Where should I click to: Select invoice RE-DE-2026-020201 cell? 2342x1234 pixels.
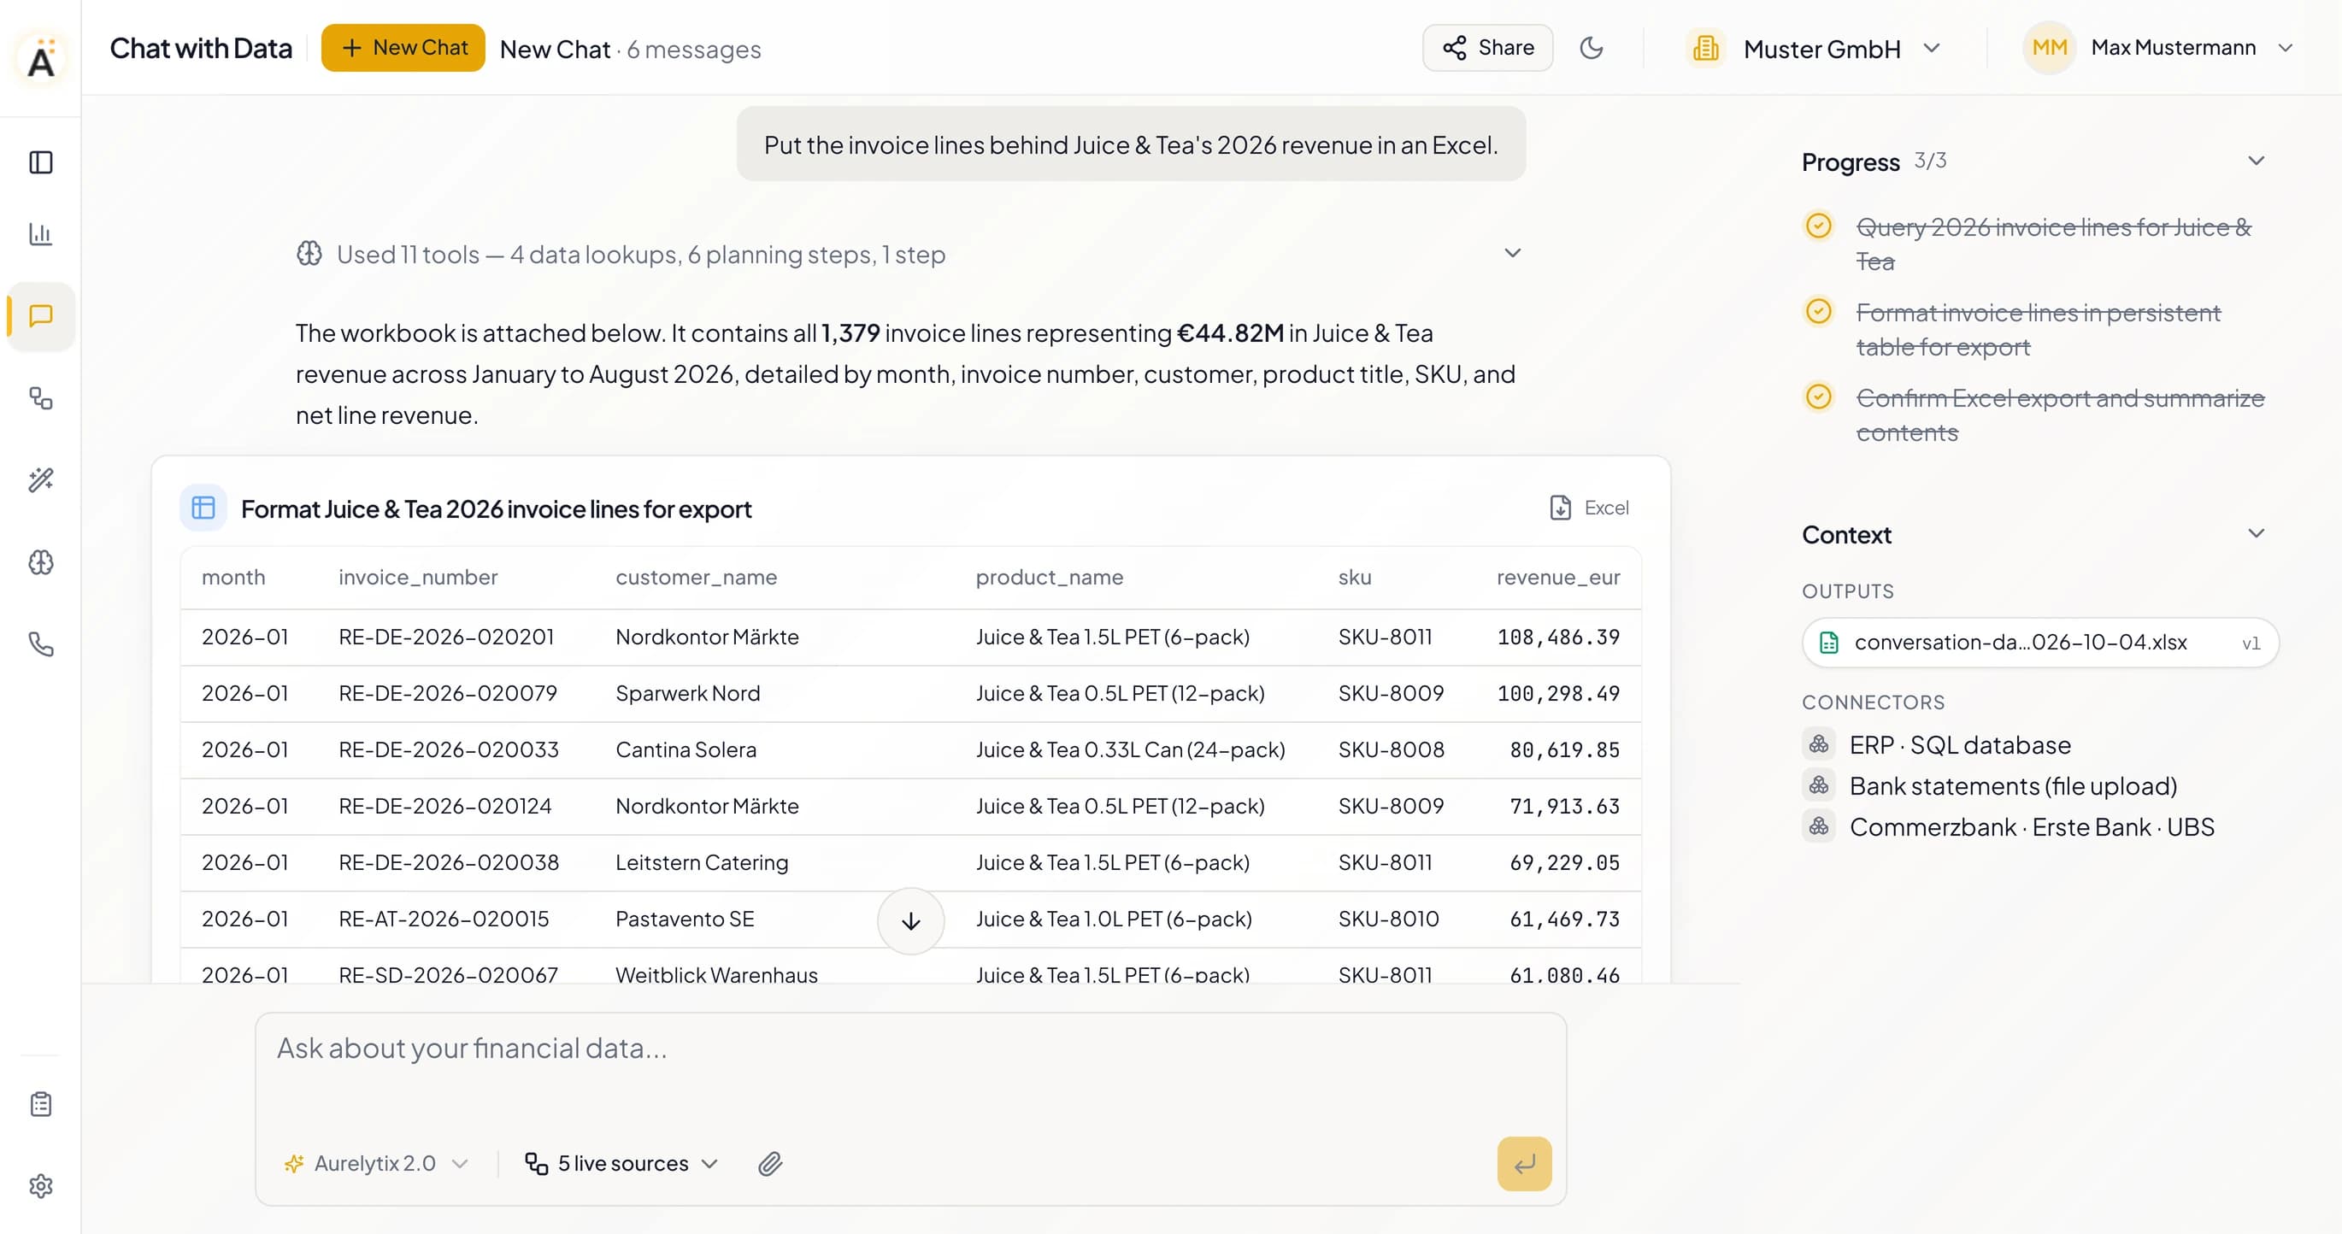pos(445,636)
